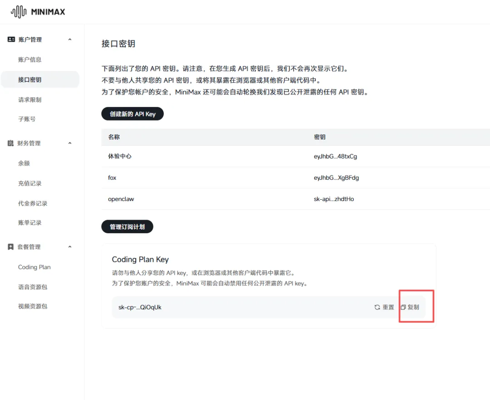The width and height of the screenshot is (490, 400).
Task: Open 充值记录 page
Action: (x=29, y=183)
